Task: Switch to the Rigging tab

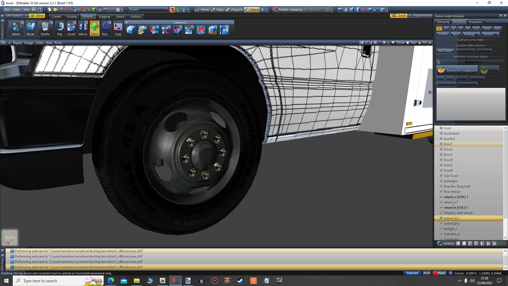Action: click(105, 17)
